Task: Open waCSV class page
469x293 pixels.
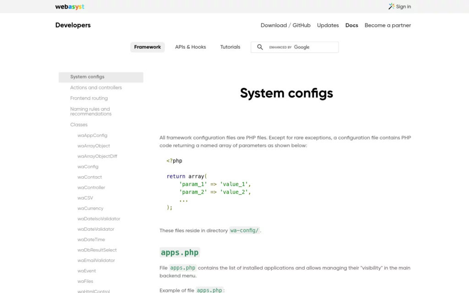Action: 85,198
